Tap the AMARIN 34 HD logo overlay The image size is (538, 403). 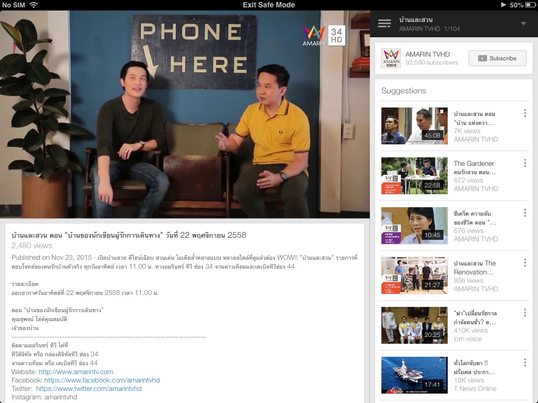coord(324,35)
